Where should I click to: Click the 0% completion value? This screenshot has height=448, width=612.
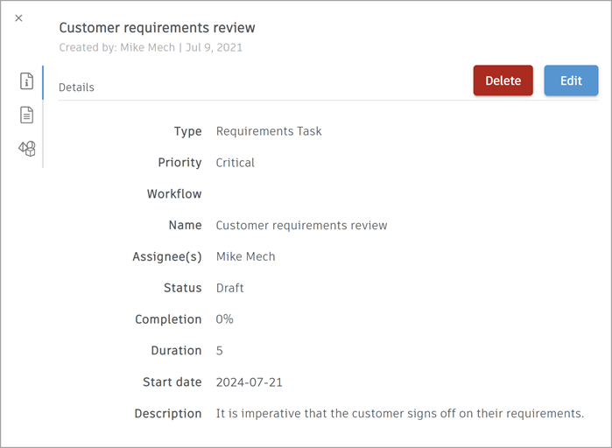225,319
